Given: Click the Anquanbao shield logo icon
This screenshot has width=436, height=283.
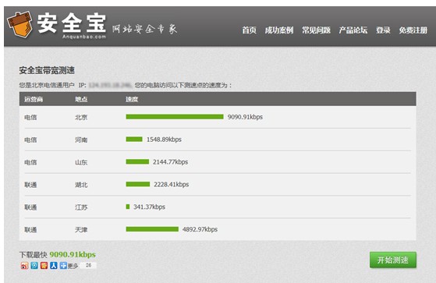Looking at the screenshot, I should pos(19,24).
